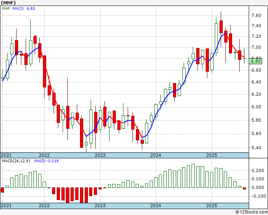Click the MACD(26,12,9) indicator label

click(16, 161)
